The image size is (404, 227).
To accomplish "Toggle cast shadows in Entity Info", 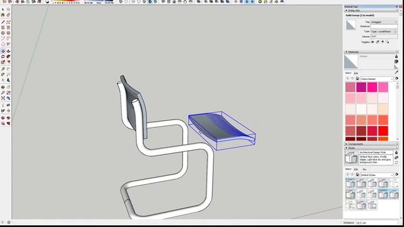I will tap(387, 42).
